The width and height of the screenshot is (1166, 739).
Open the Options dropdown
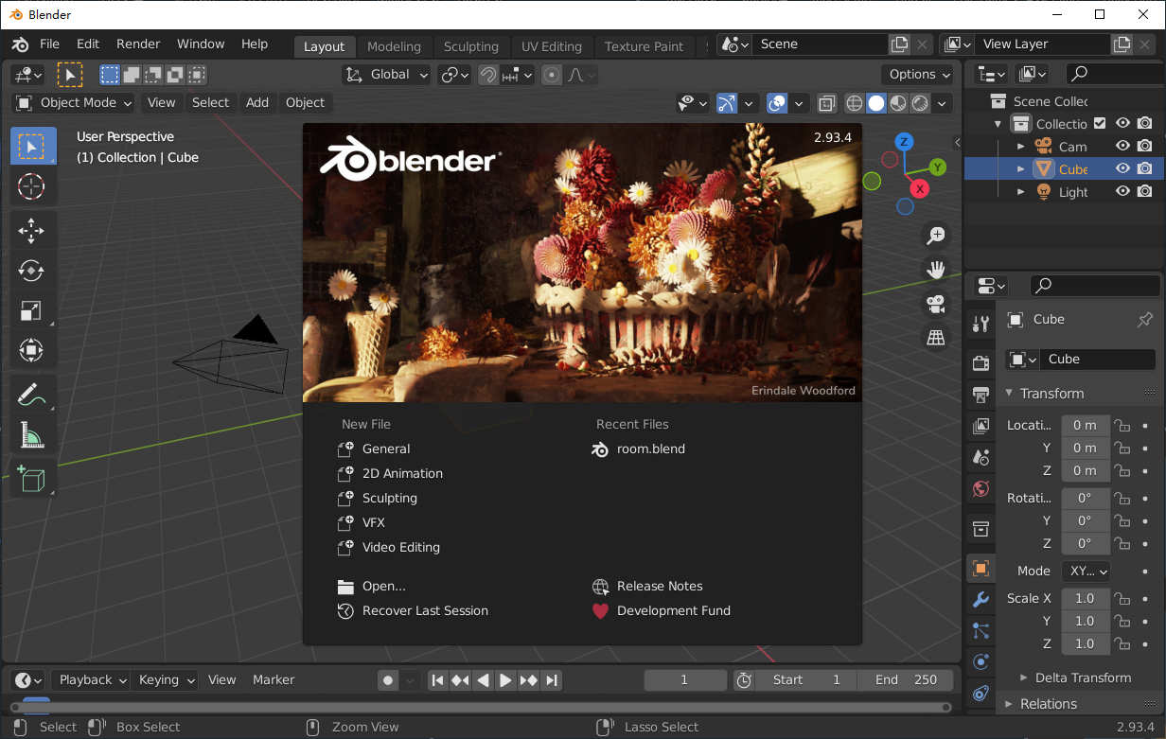point(920,75)
